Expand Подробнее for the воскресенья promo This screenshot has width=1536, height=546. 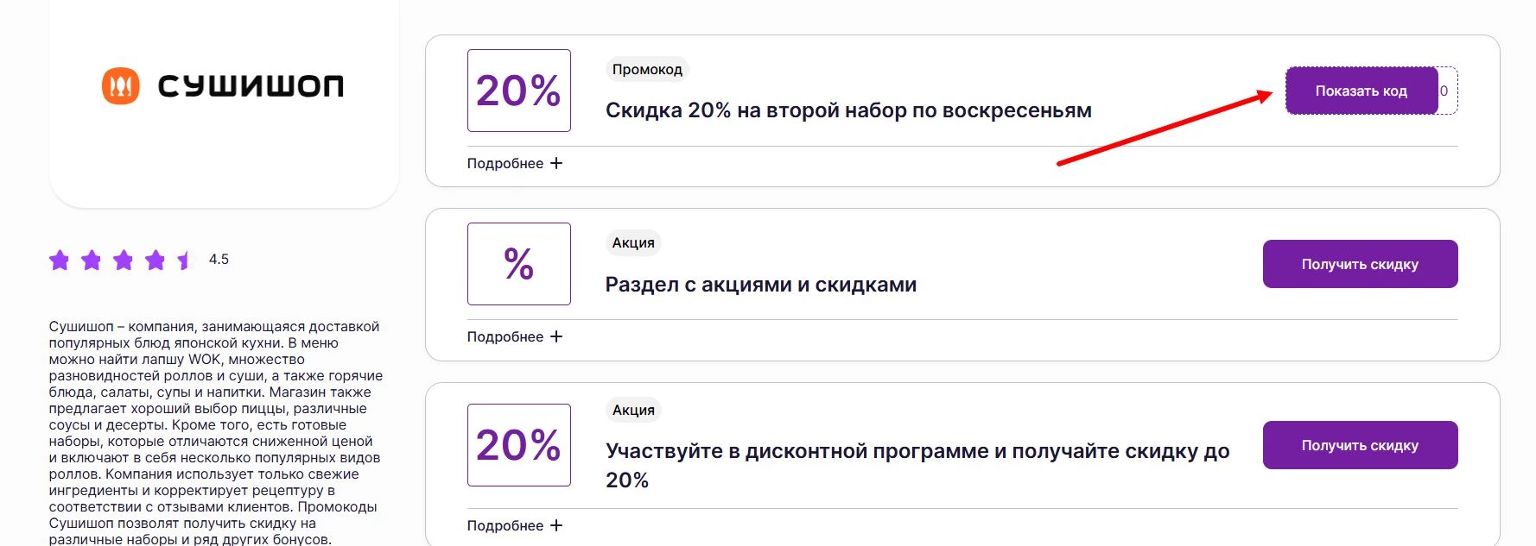tap(514, 162)
